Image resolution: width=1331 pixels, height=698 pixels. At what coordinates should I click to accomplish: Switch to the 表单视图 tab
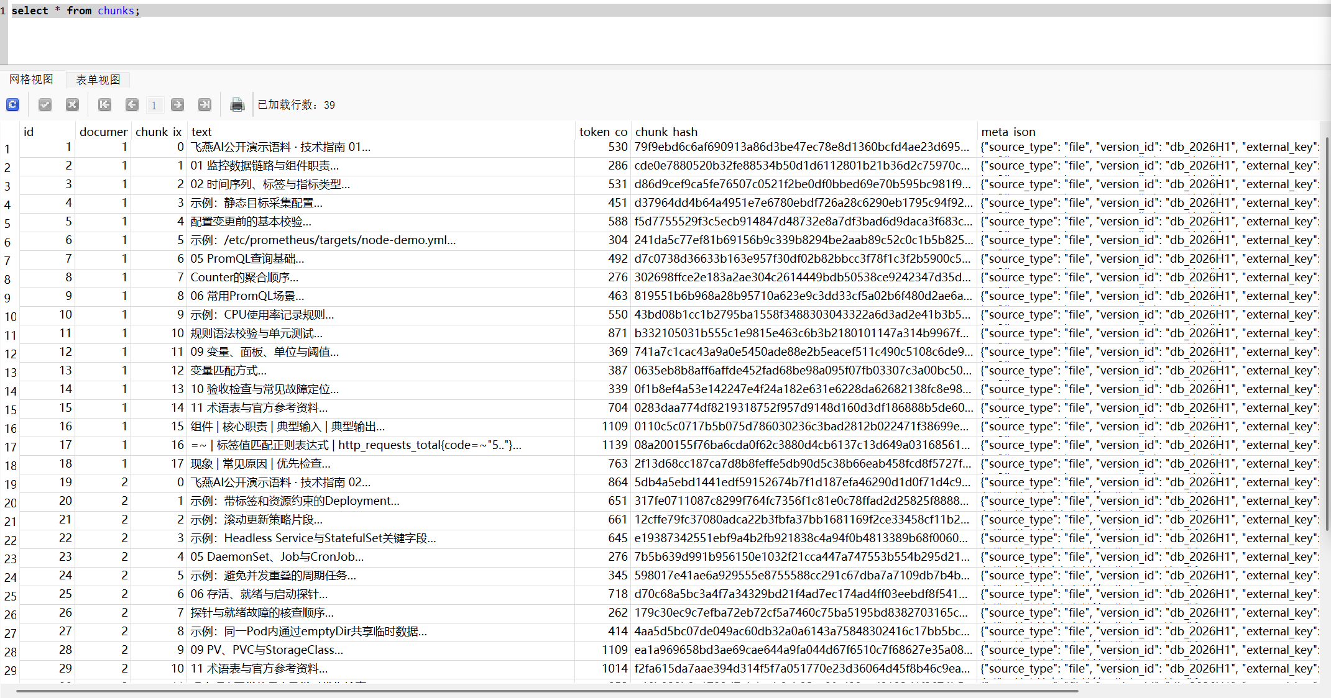(x=98, y=79)
